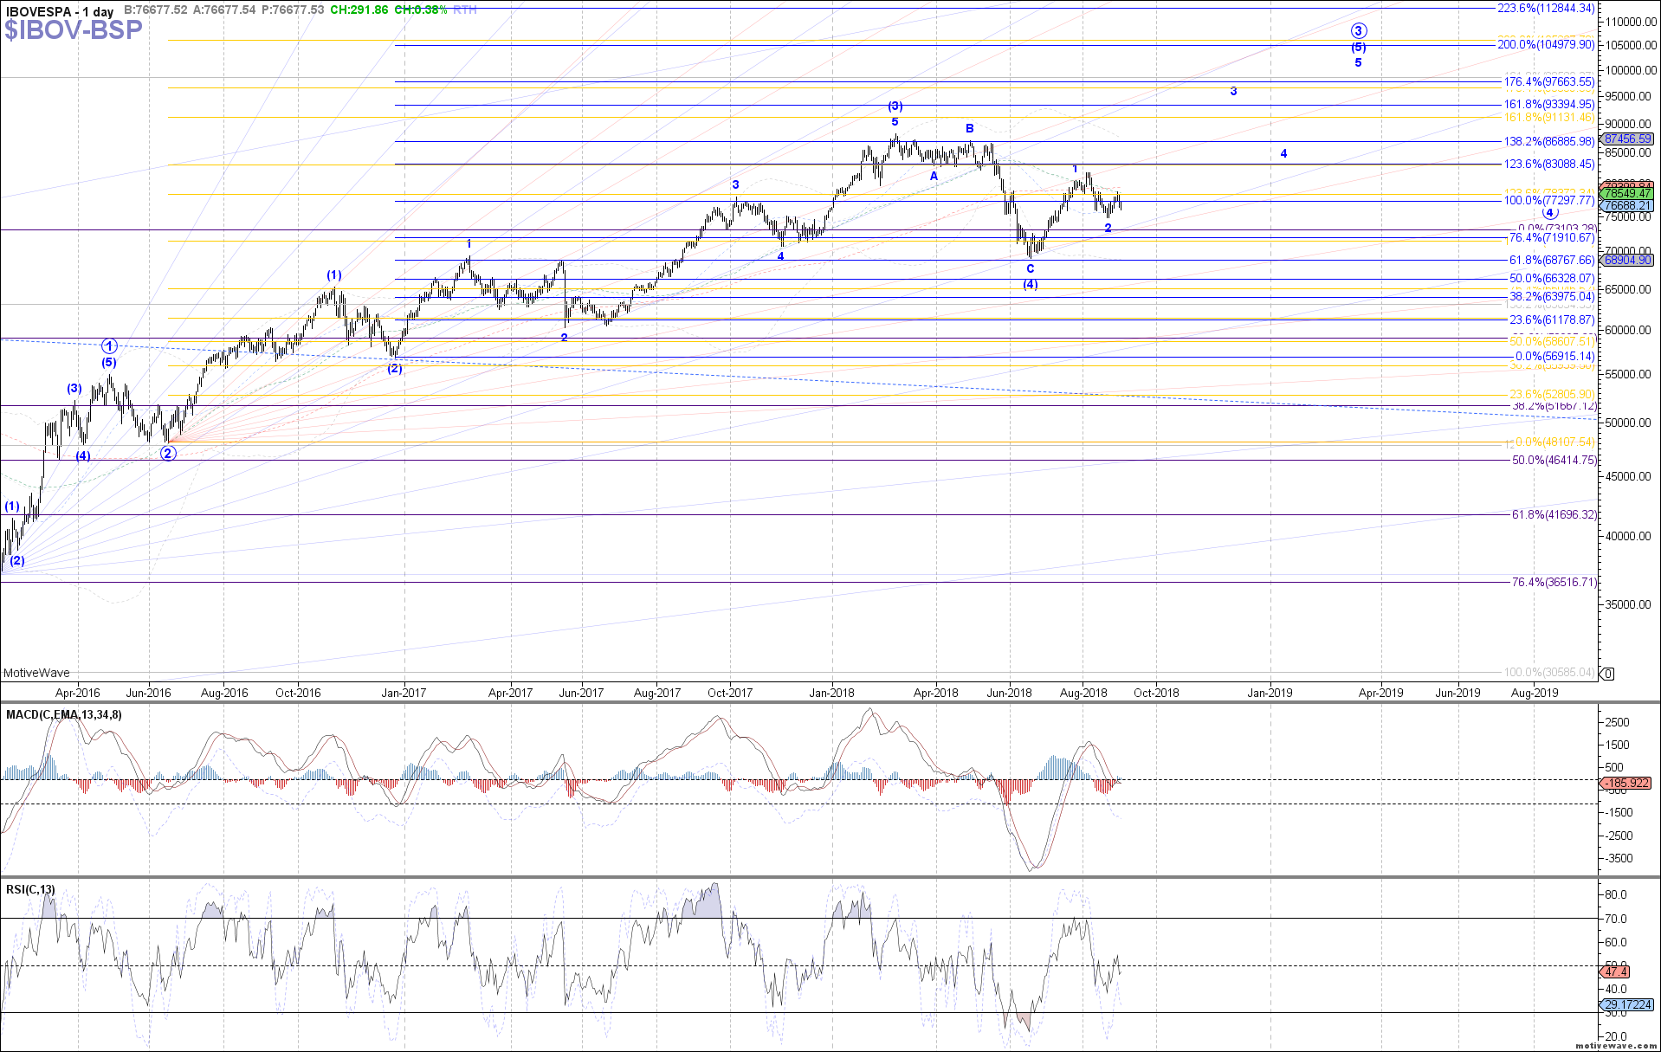Click the last price P:76677.53
Screen dimensions: 1661x1052
[293, 10]
